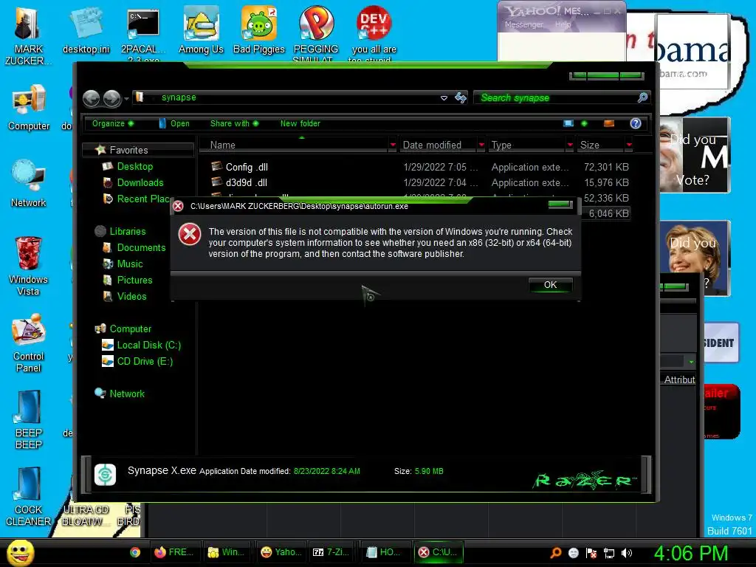Open Explorer help question mark icon
Viewport: 756px width, 567px height.
click(x=636, y=123)
